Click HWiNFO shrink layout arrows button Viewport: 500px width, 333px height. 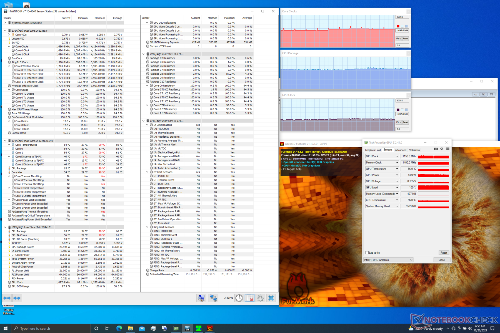(17, 298)
